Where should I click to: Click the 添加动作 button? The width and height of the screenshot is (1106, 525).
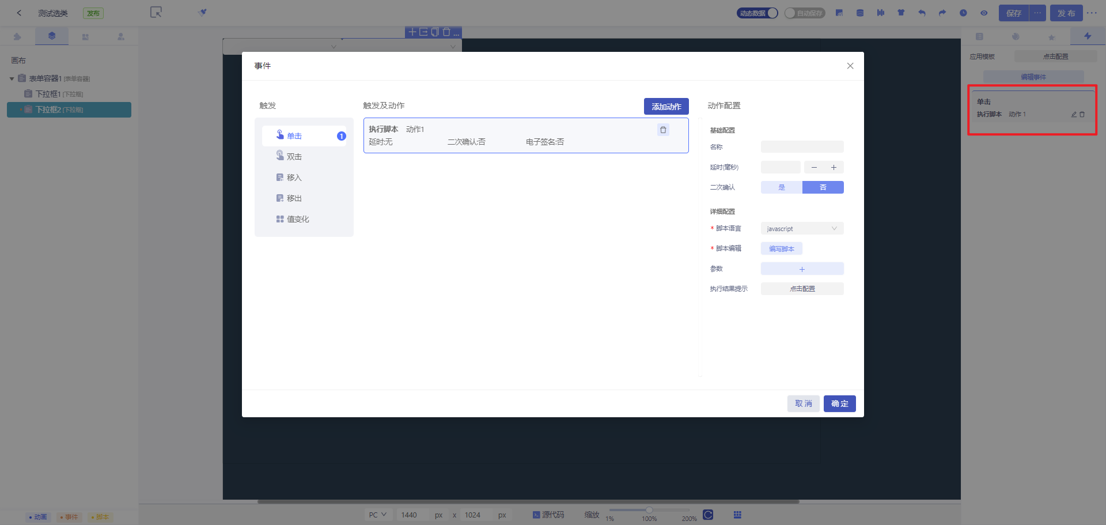666,107
